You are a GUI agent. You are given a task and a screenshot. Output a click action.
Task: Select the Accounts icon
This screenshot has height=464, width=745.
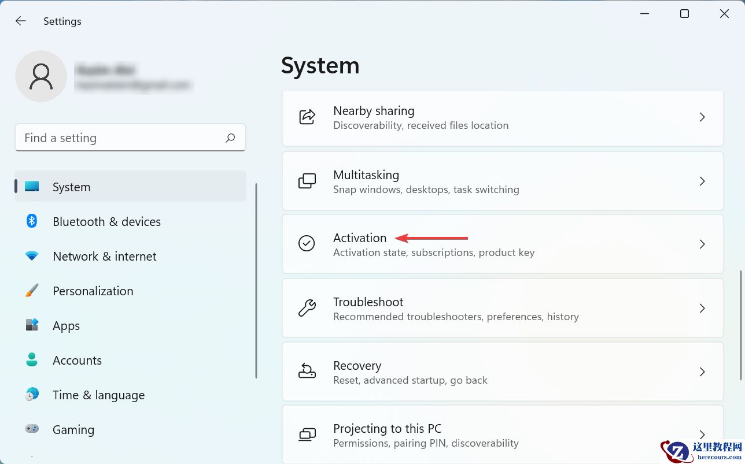click(x=31, y=360)
